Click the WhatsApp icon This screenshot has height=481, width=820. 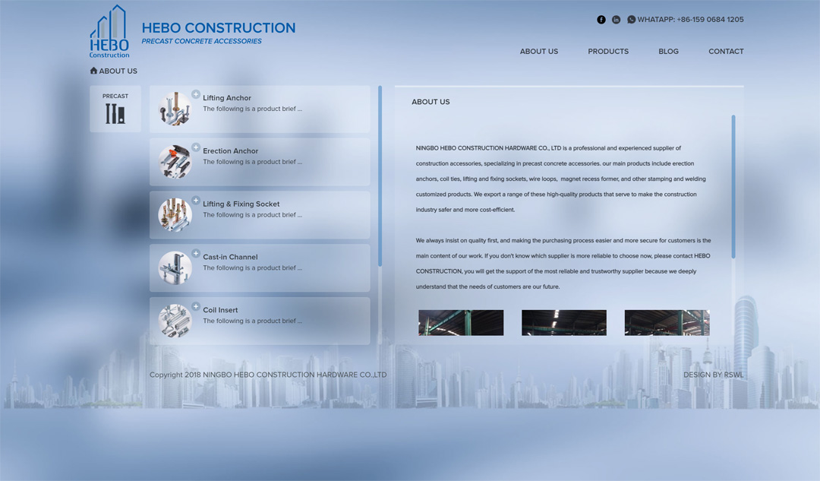631,20
